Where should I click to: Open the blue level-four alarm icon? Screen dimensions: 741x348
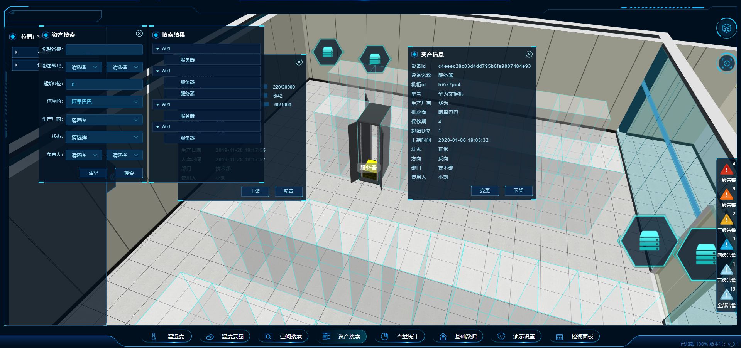(x=726, y=245)
